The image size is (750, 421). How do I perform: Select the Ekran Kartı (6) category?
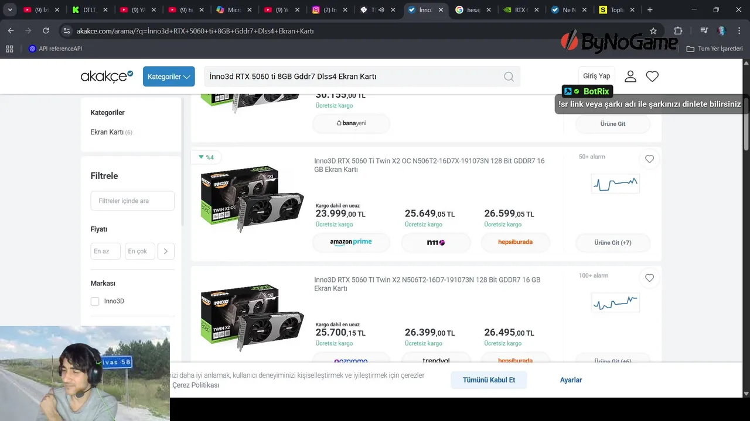tap(111, 132)
